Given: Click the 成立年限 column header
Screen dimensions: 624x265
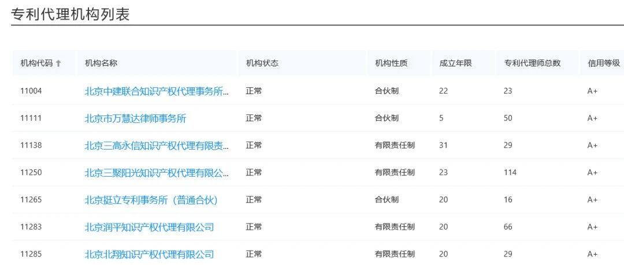Looking at the screenshot, I should (463, 63).
